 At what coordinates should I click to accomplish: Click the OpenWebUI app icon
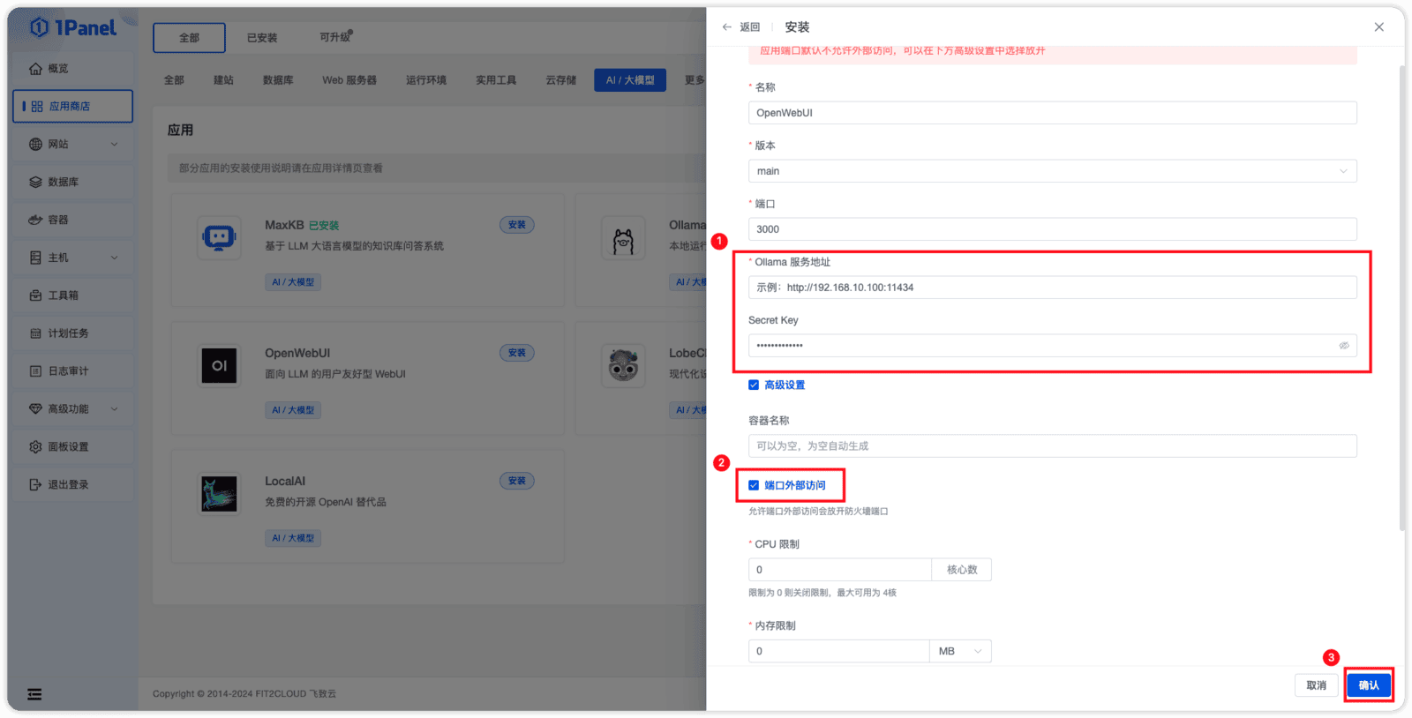(219, 366)
